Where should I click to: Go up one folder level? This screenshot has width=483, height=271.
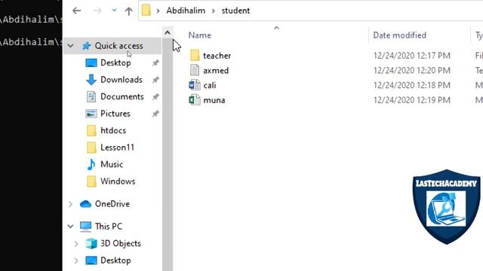pyautogui.click(x=129, y=11)
